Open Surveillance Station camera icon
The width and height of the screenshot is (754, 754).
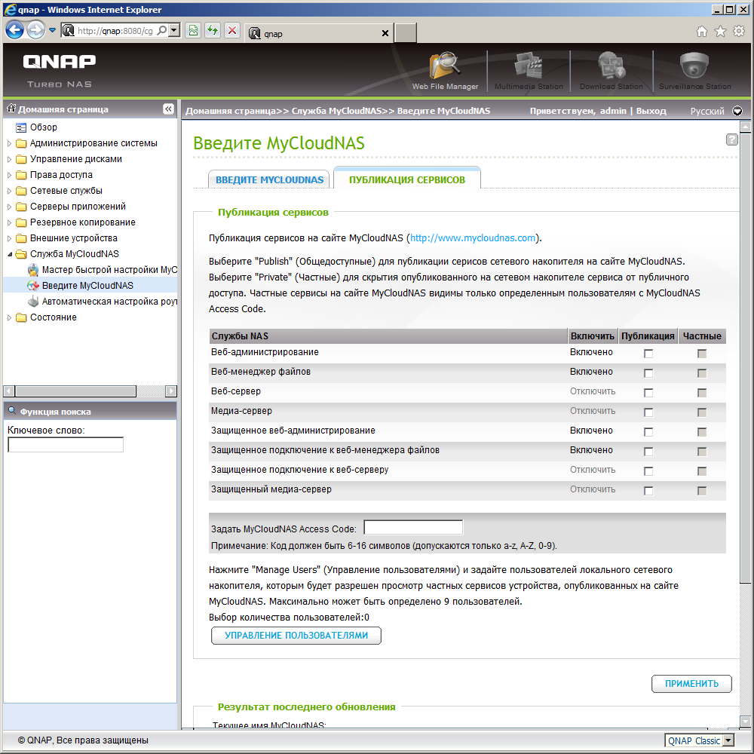694,66
